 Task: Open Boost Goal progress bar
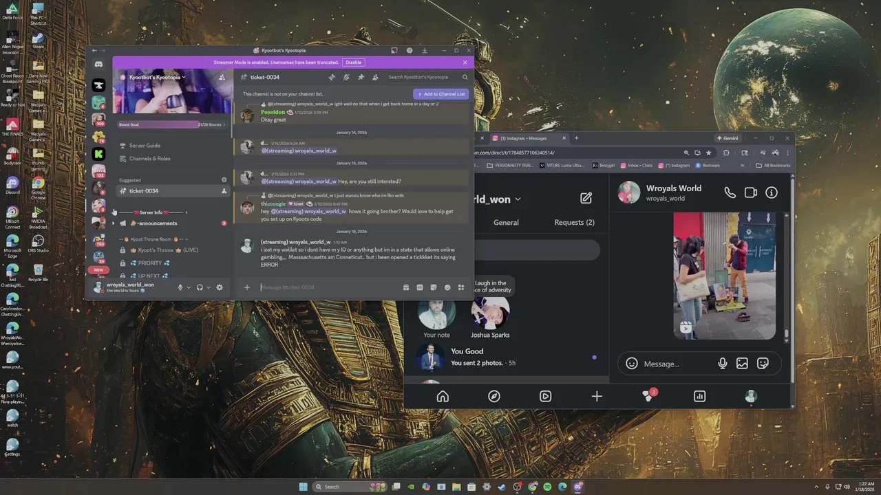171,124
